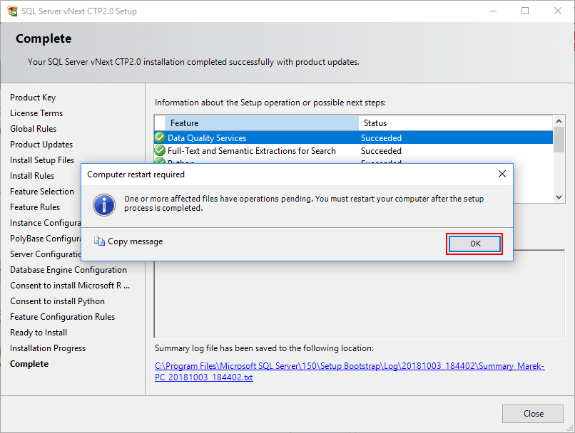Dismiss the Computer restart required dialog with its X
Screen dimensions: 575x433
(x=502, y=173)
